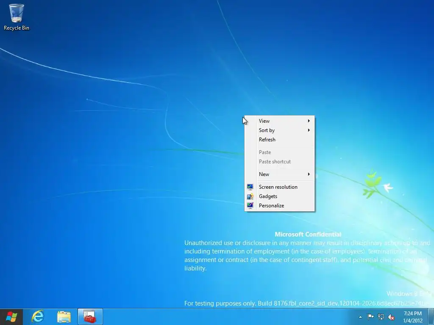Image resolution: width=434 pixels, height=325 pixels.
Task: Open Action Center flag icon
Action: pos(370,317)
